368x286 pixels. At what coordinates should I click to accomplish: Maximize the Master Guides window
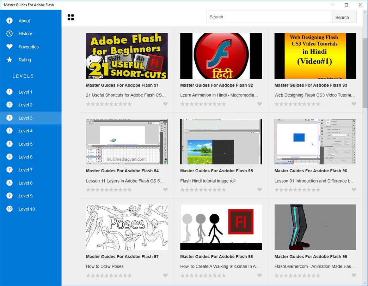click(346, 5)
